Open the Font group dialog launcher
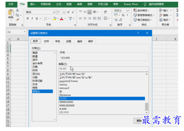184x131 pixels. 75,25
